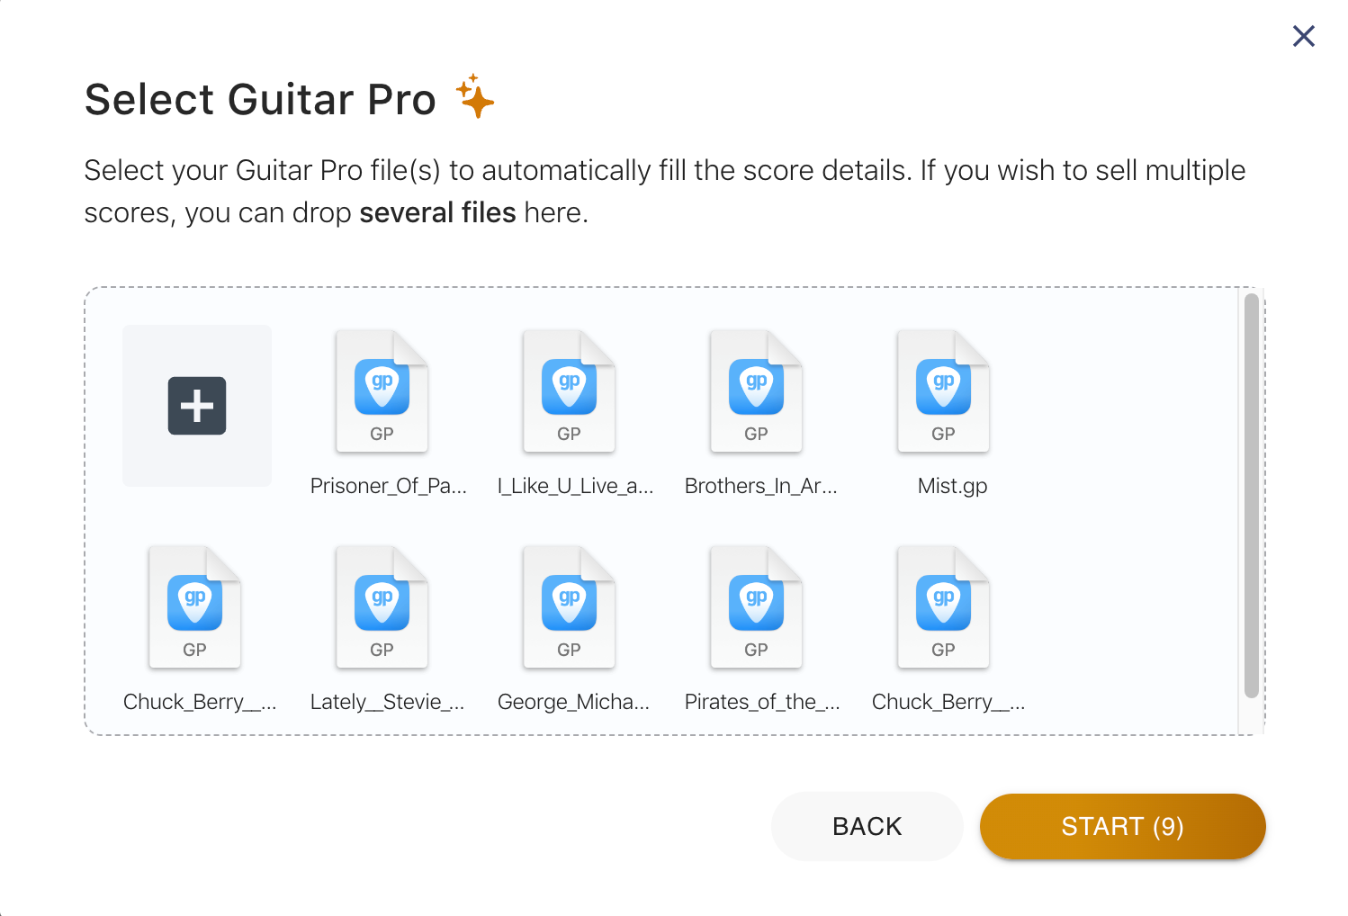Pick the Lately_Stevie_... GP file icon
The width and height of the screenshot is (1348, 916).
pos(382,607)
